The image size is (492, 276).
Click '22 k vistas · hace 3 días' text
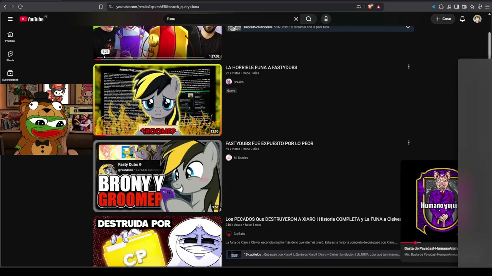(242, 73)
